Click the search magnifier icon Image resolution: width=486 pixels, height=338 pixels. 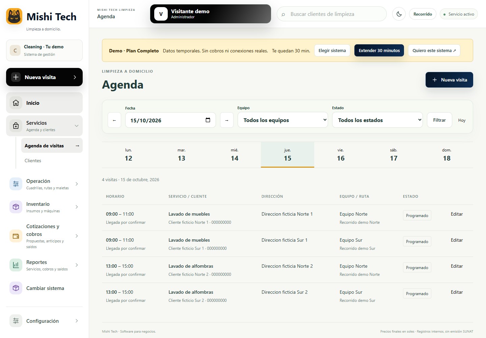click(283, 14)
